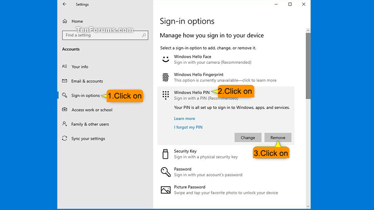Click the Sync your settings arrows icon
This screenshot has height=210, width=374.
(65, 138)
